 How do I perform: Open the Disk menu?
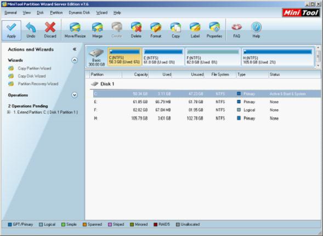40,13
